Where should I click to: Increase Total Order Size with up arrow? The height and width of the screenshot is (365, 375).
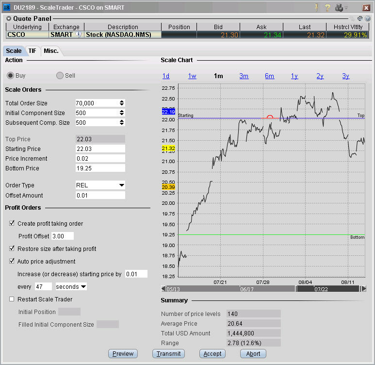(x=122, y=101)
